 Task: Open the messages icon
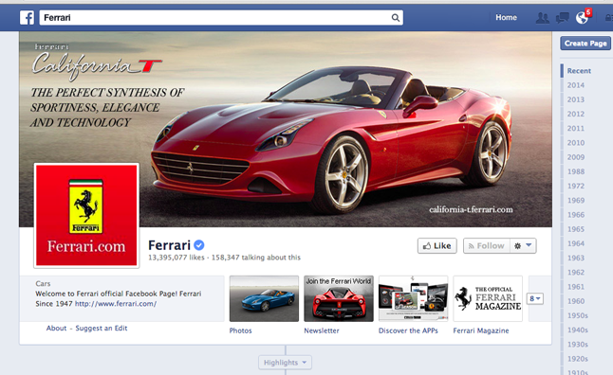[x=562, y=18]
